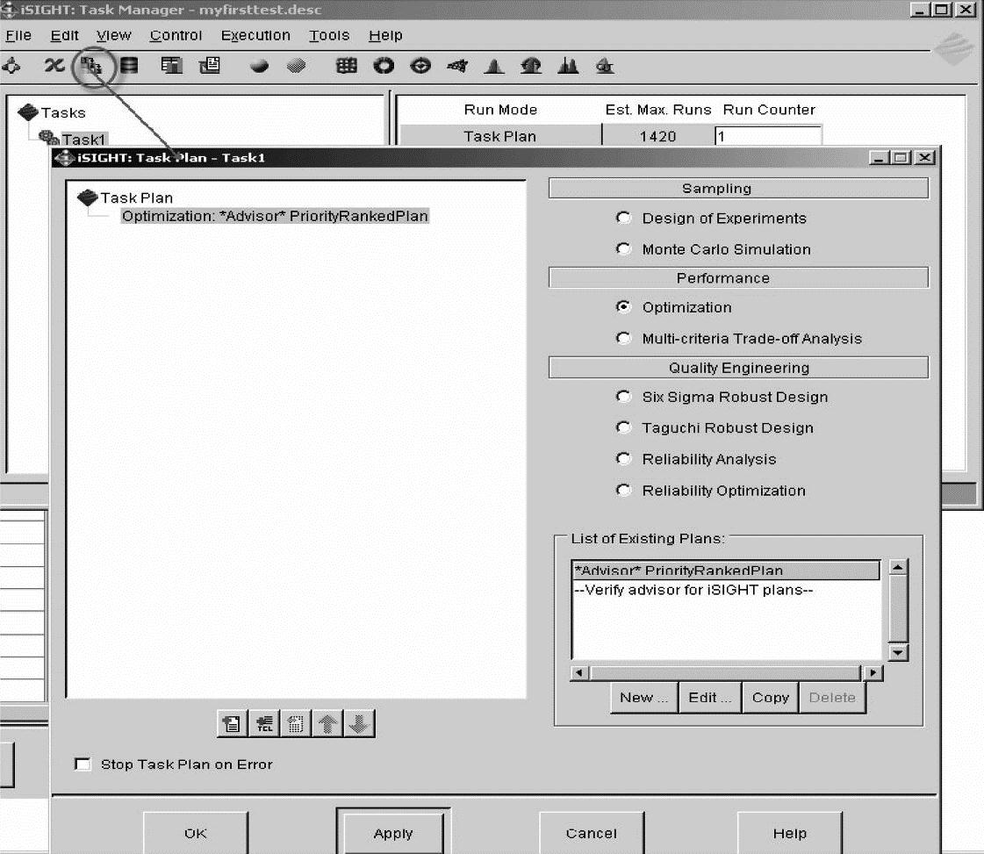Click the meshed sphere toolbar icon
The image size is (984, 854).
click(x=296, y=65)
